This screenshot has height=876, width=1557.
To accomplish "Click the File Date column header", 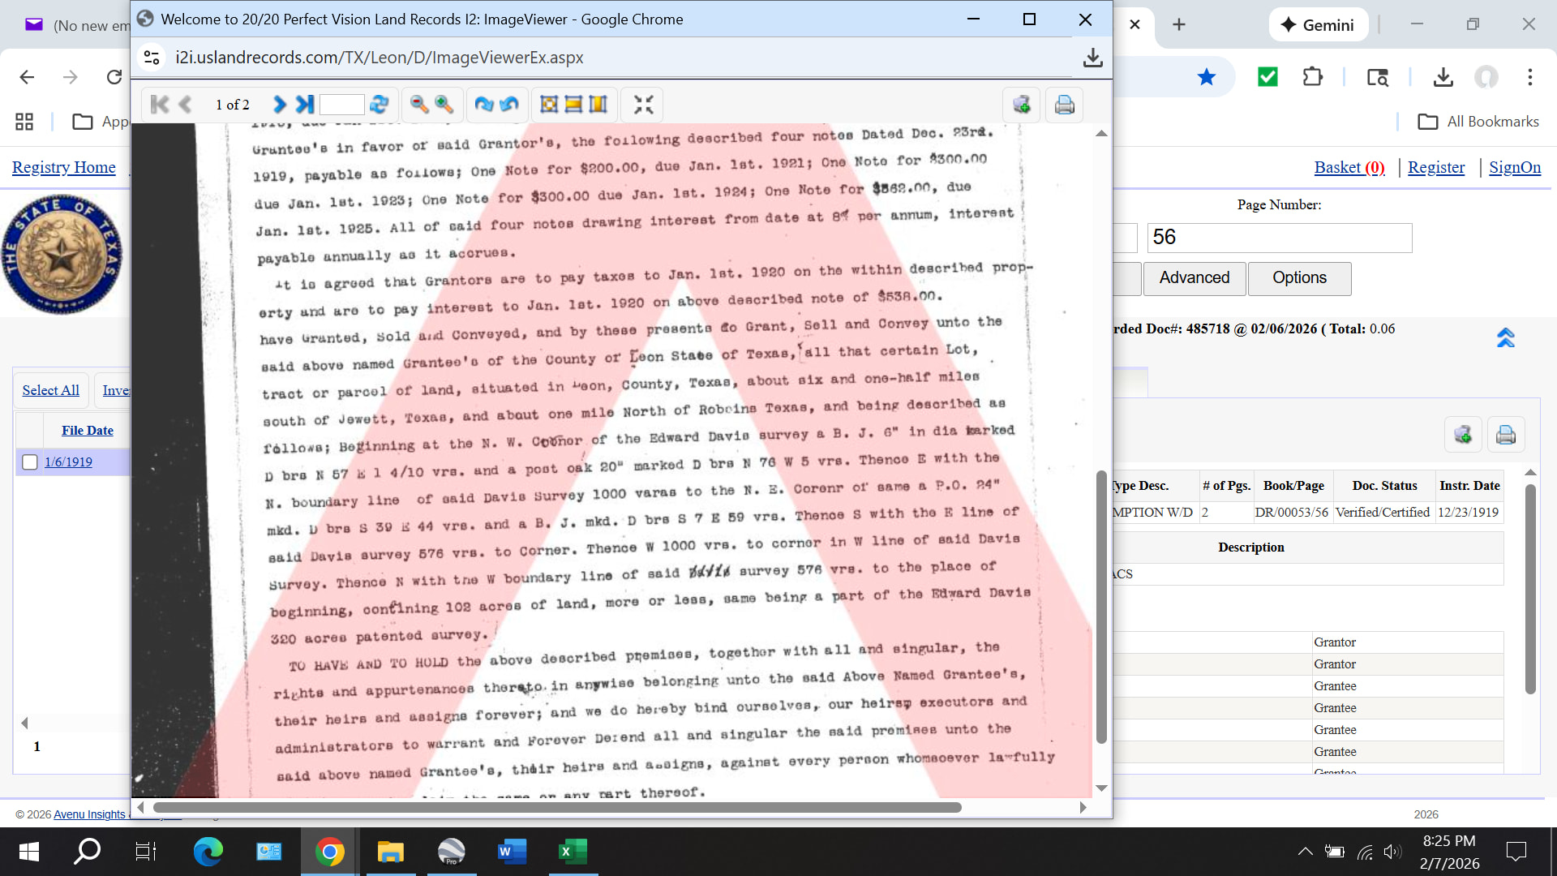I will pos(87,431).
